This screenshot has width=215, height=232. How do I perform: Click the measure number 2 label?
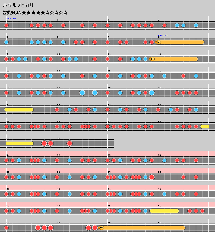(x=58, y=20)
